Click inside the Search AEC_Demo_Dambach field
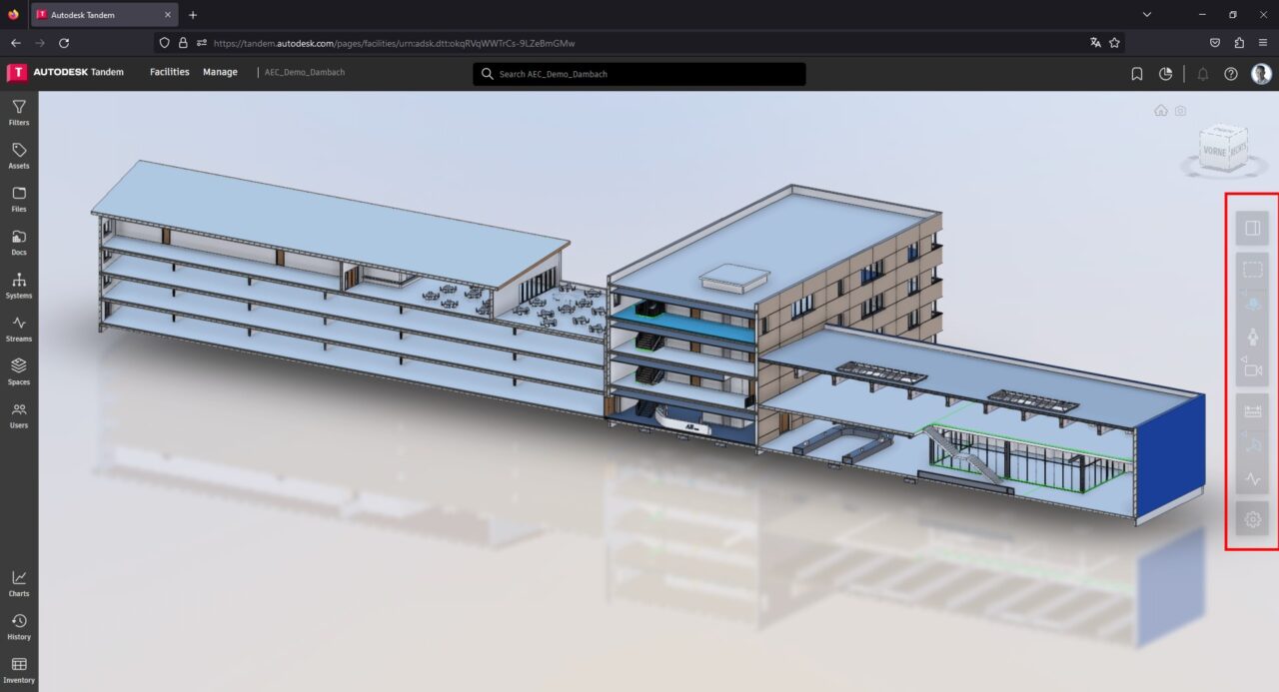The image size is (1279, 692). pos(639,74)
